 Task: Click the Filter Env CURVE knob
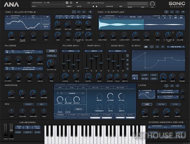65,76
